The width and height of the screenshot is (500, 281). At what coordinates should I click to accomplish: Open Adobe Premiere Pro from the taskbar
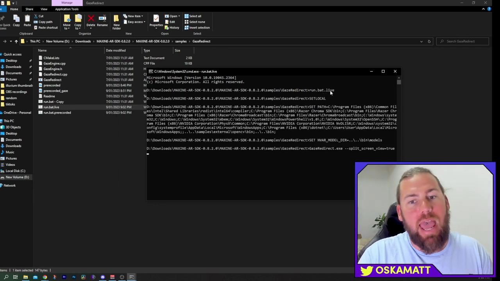point(64,277)
